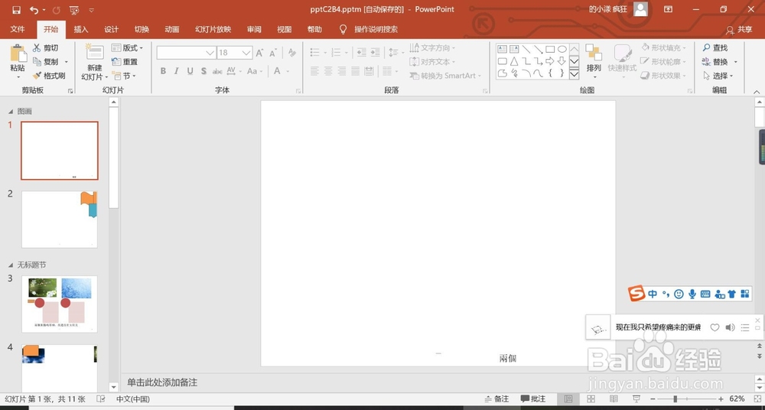Click the Undo arrow icon
The width and height of the screenshot is (765, 410).
click(x=34, y=10)
